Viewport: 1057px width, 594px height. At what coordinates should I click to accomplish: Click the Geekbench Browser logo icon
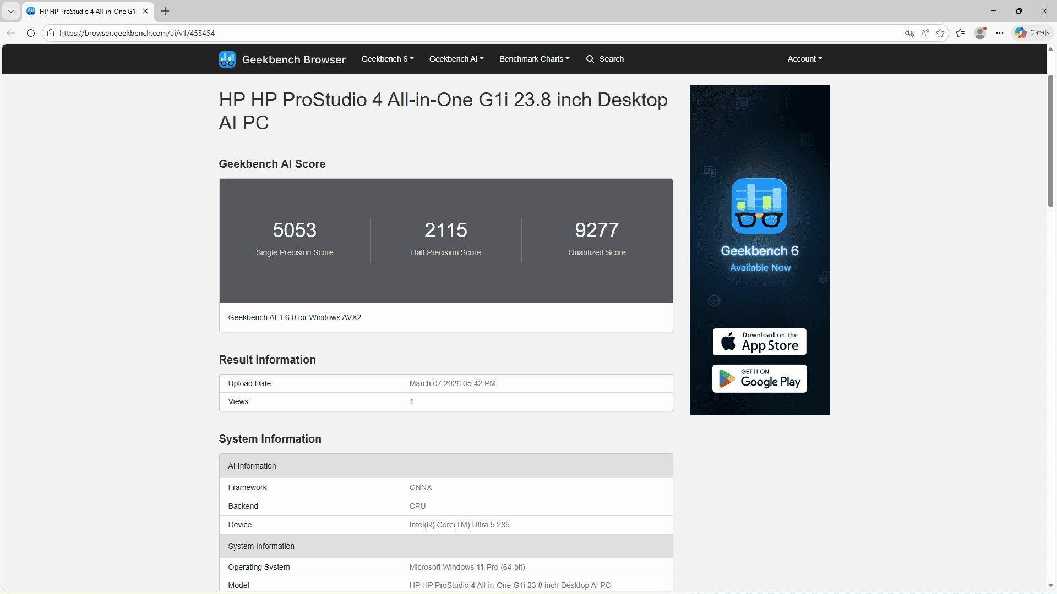tap(227, 59)
